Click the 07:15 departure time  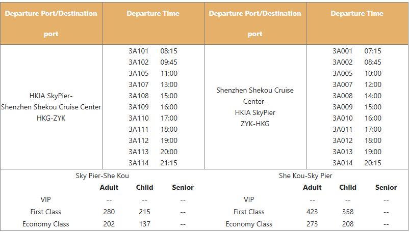pyautogui.click(x=373, y=51)
